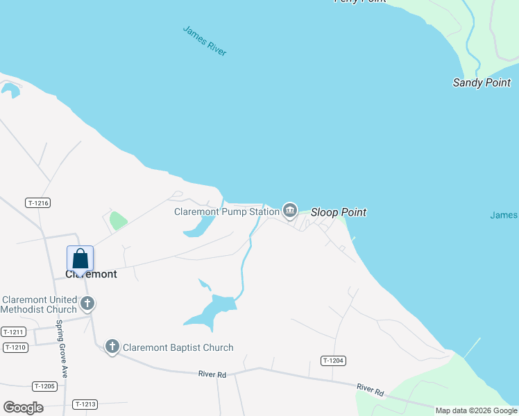
Task: Click the T-1210 route shield
Action: click(x=15, y=347)
